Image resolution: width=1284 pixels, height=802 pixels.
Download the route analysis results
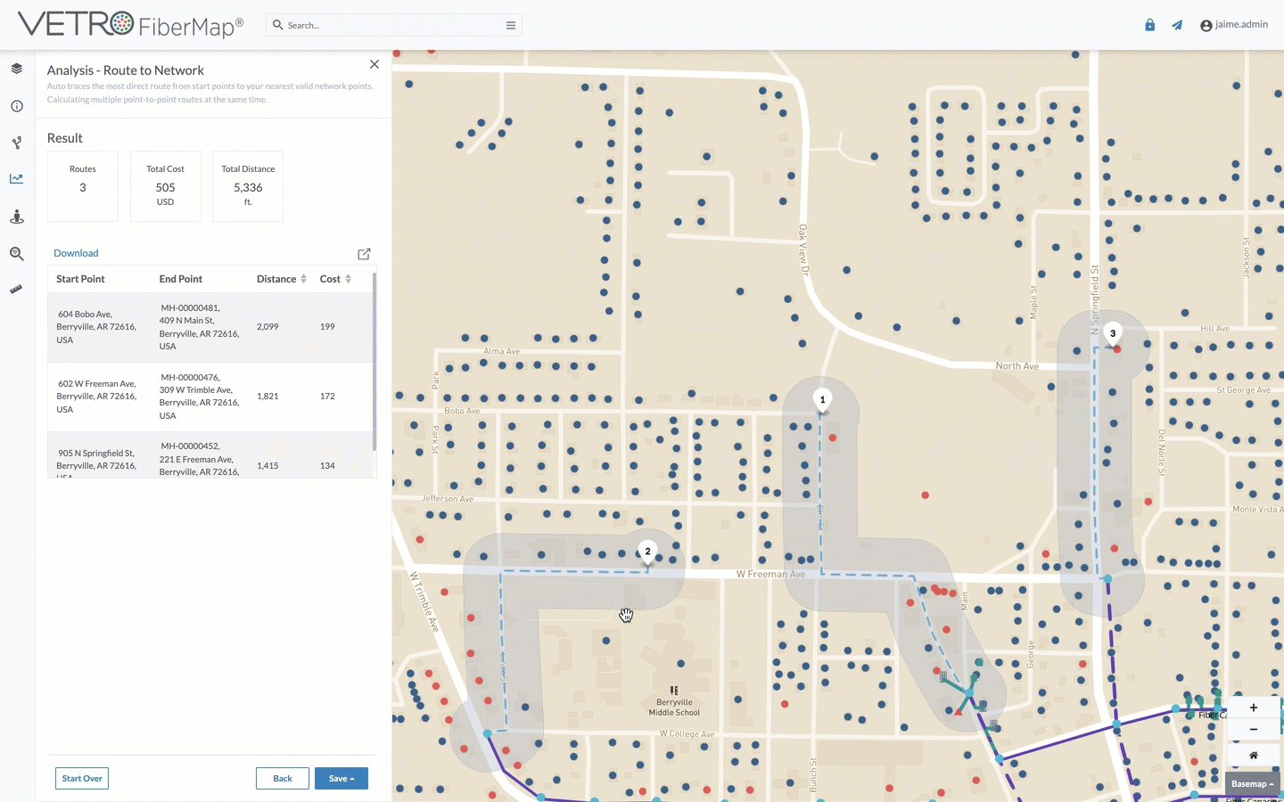point(75,252)
